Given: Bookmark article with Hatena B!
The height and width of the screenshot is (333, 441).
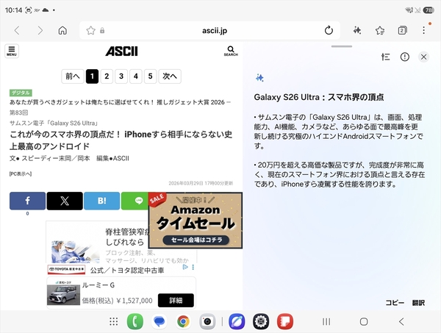Looking at the screenshot, I should click(x=102, y=201).
